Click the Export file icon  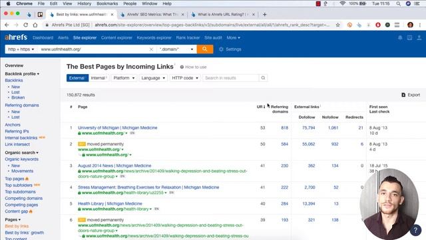403,95
